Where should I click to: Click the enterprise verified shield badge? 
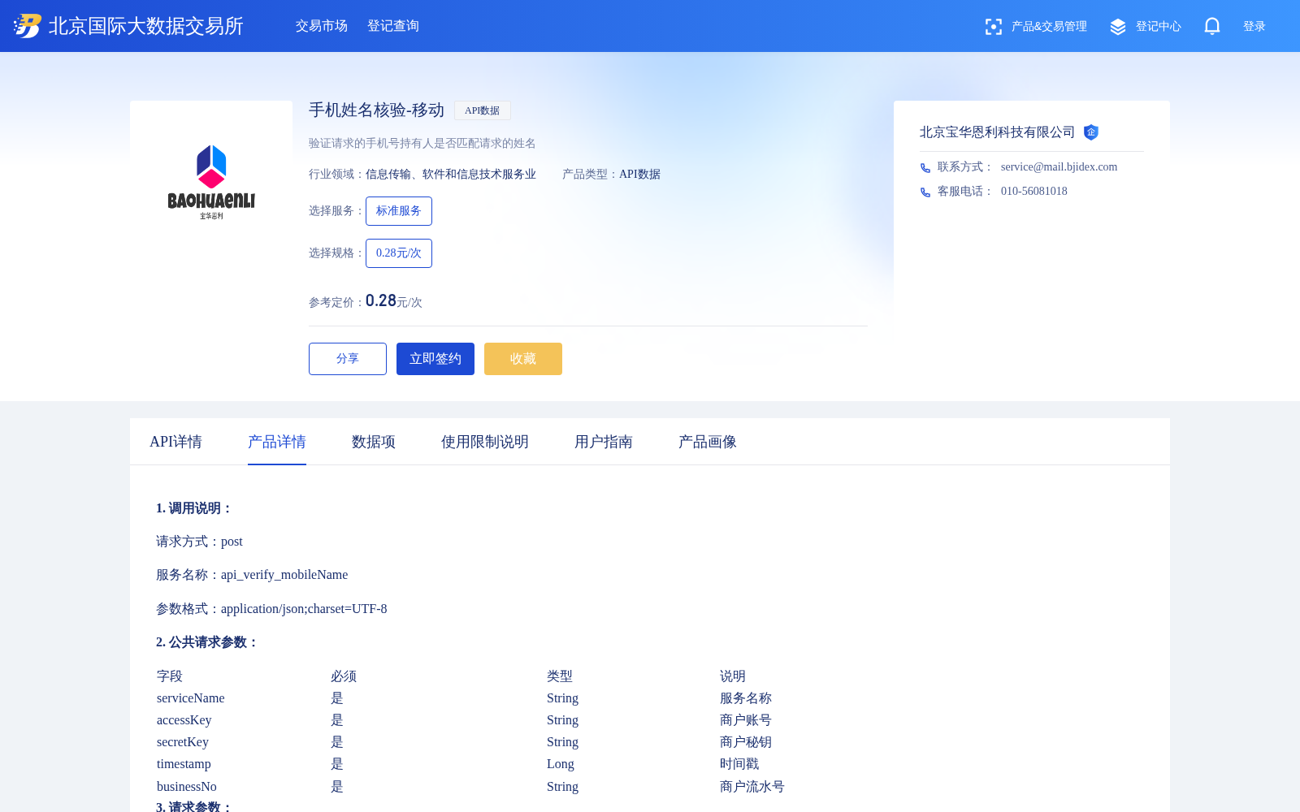[1091, 132]
